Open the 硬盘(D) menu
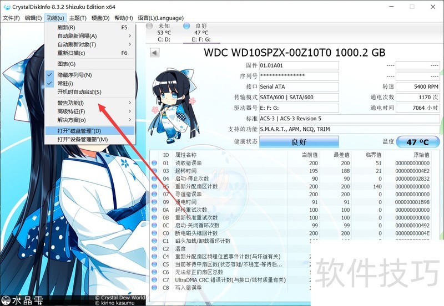This screenshot has height=306, width=444. (x=100, y=18)
